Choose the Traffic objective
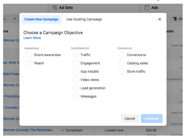 point(76,55)
